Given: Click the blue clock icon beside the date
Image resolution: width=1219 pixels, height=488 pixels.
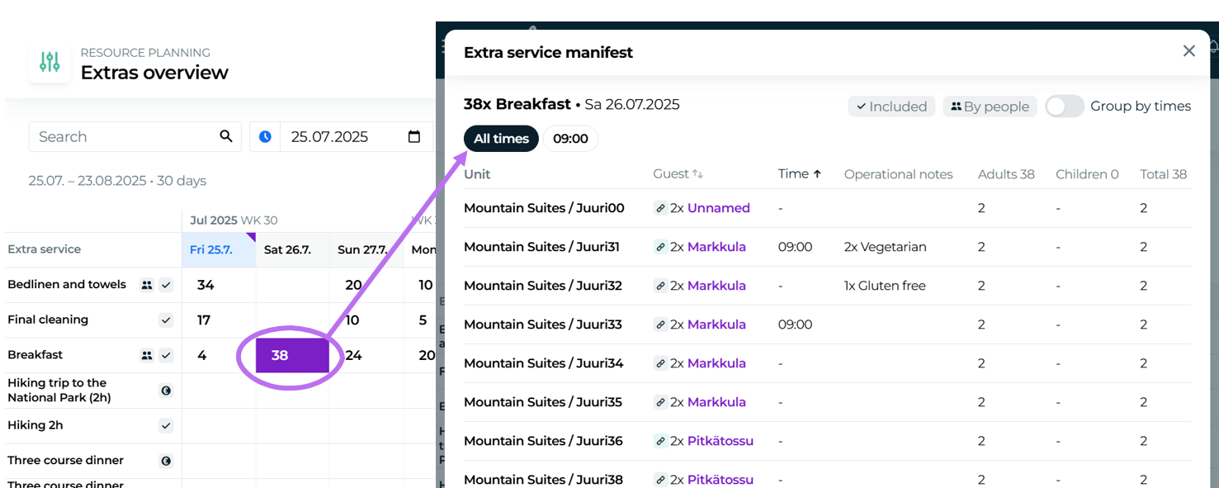Looking at the screenshot, I should pyautogui.click(x=265, y=136).
